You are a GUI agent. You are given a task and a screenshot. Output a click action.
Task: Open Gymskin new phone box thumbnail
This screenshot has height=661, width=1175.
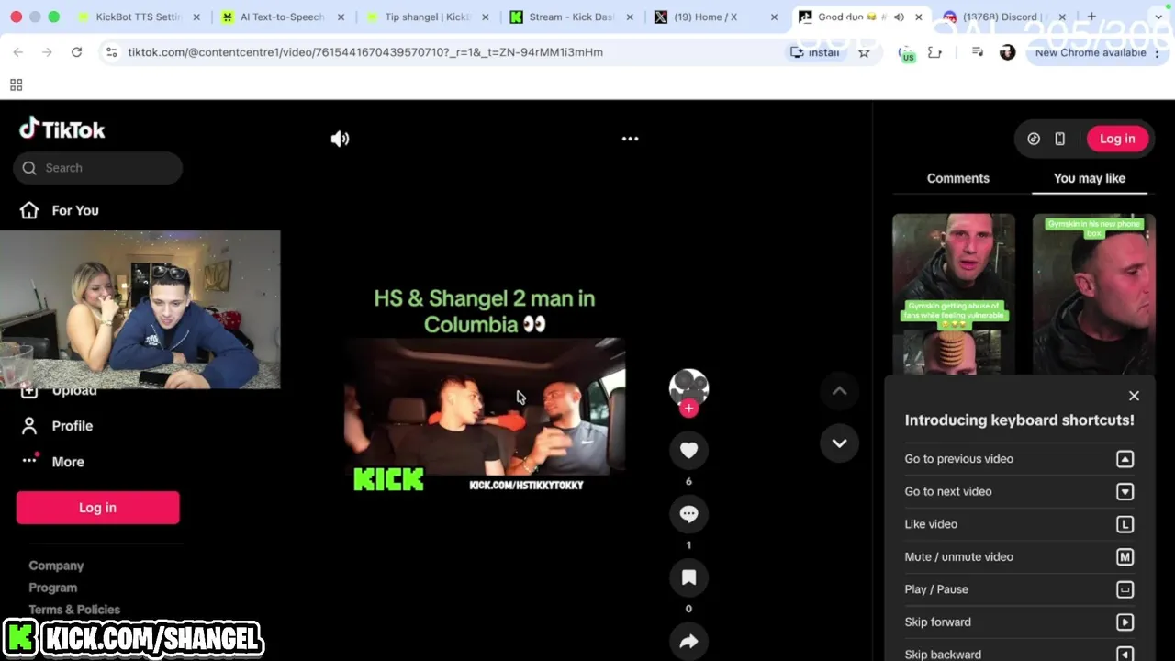coord(1094,294)
